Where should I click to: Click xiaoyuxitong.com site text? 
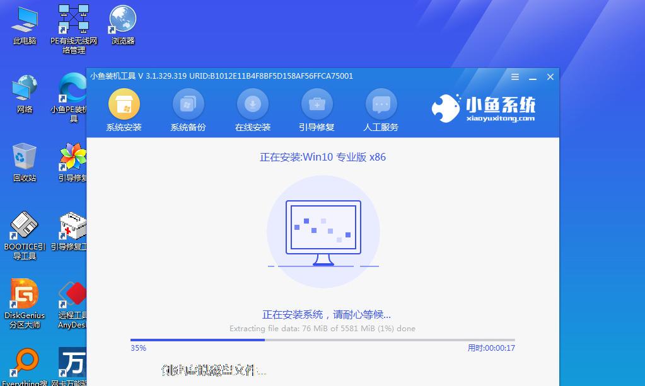501,118
